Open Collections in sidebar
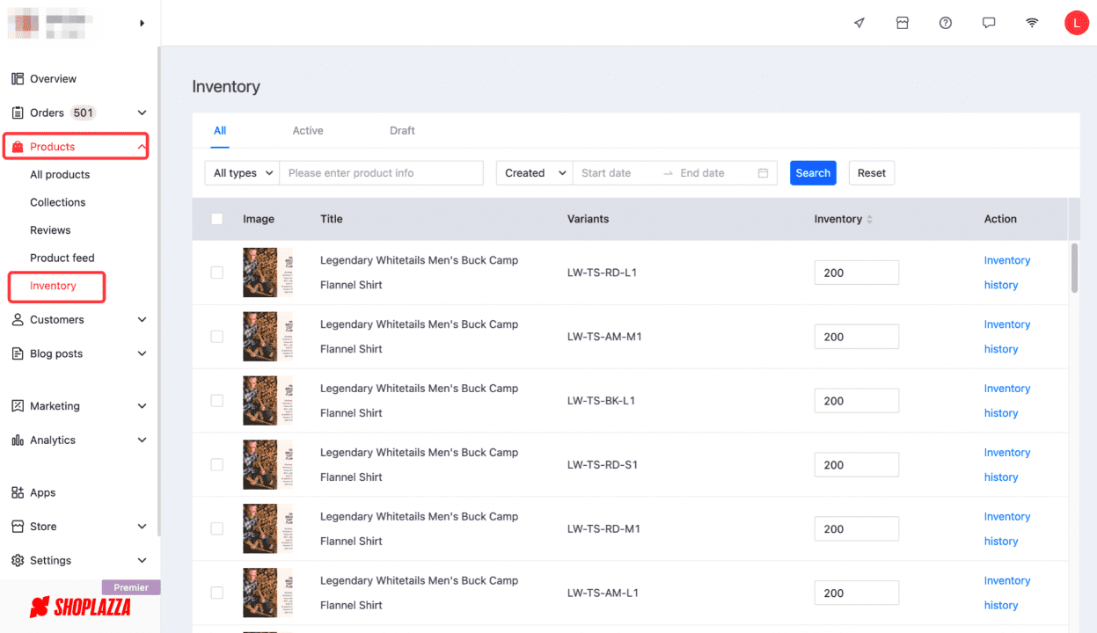This screenshot has height=633, width=1097. (58, 202)
